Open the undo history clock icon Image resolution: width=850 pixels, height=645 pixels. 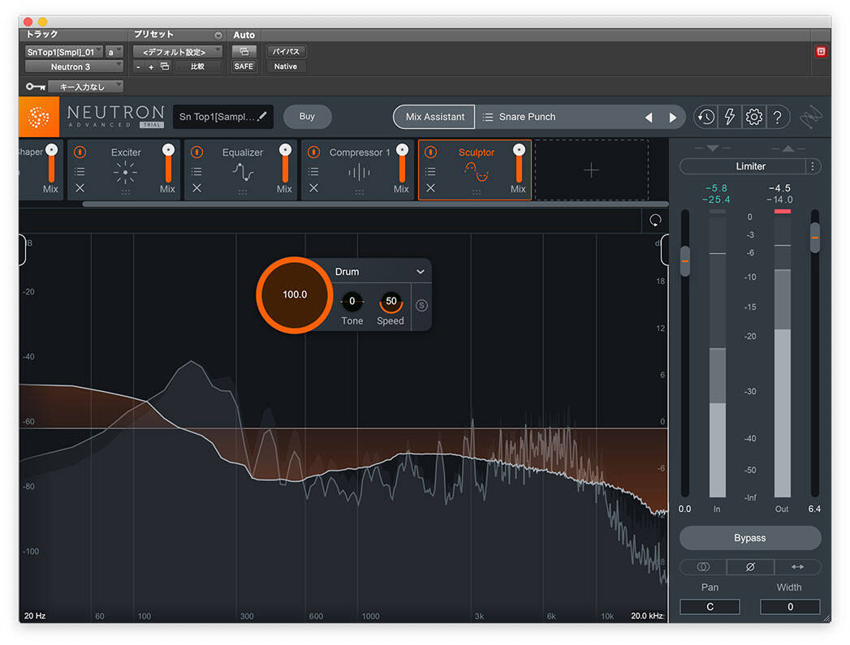705,116
